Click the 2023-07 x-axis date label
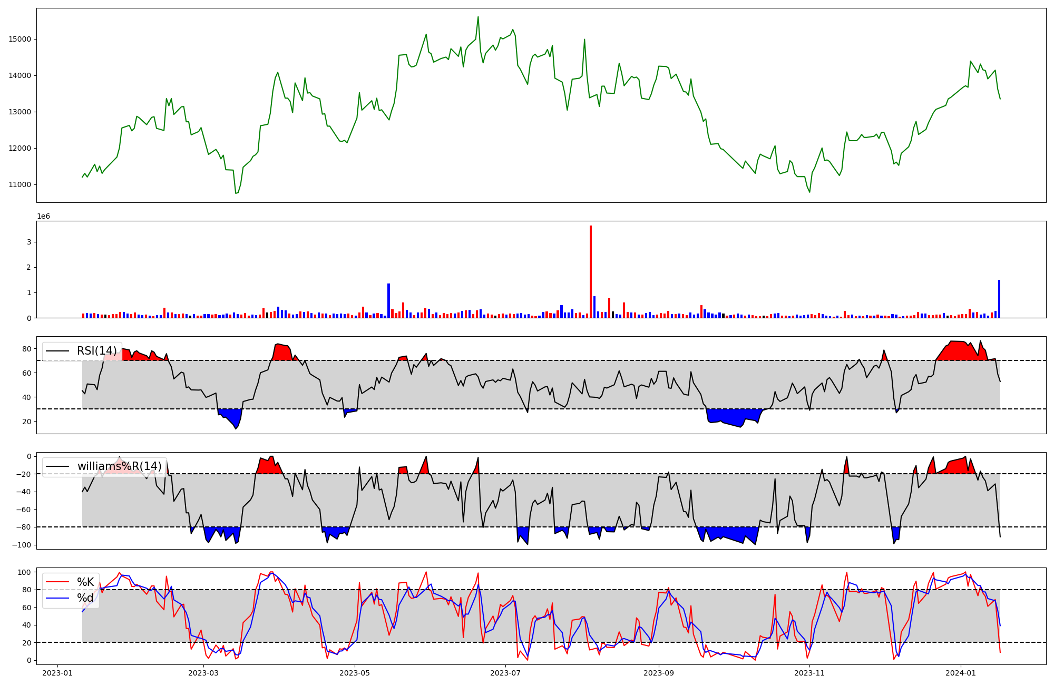Image resolution: width=1054 pixels, height=685 pixels. pyautogui.click(x=505, y=673)
